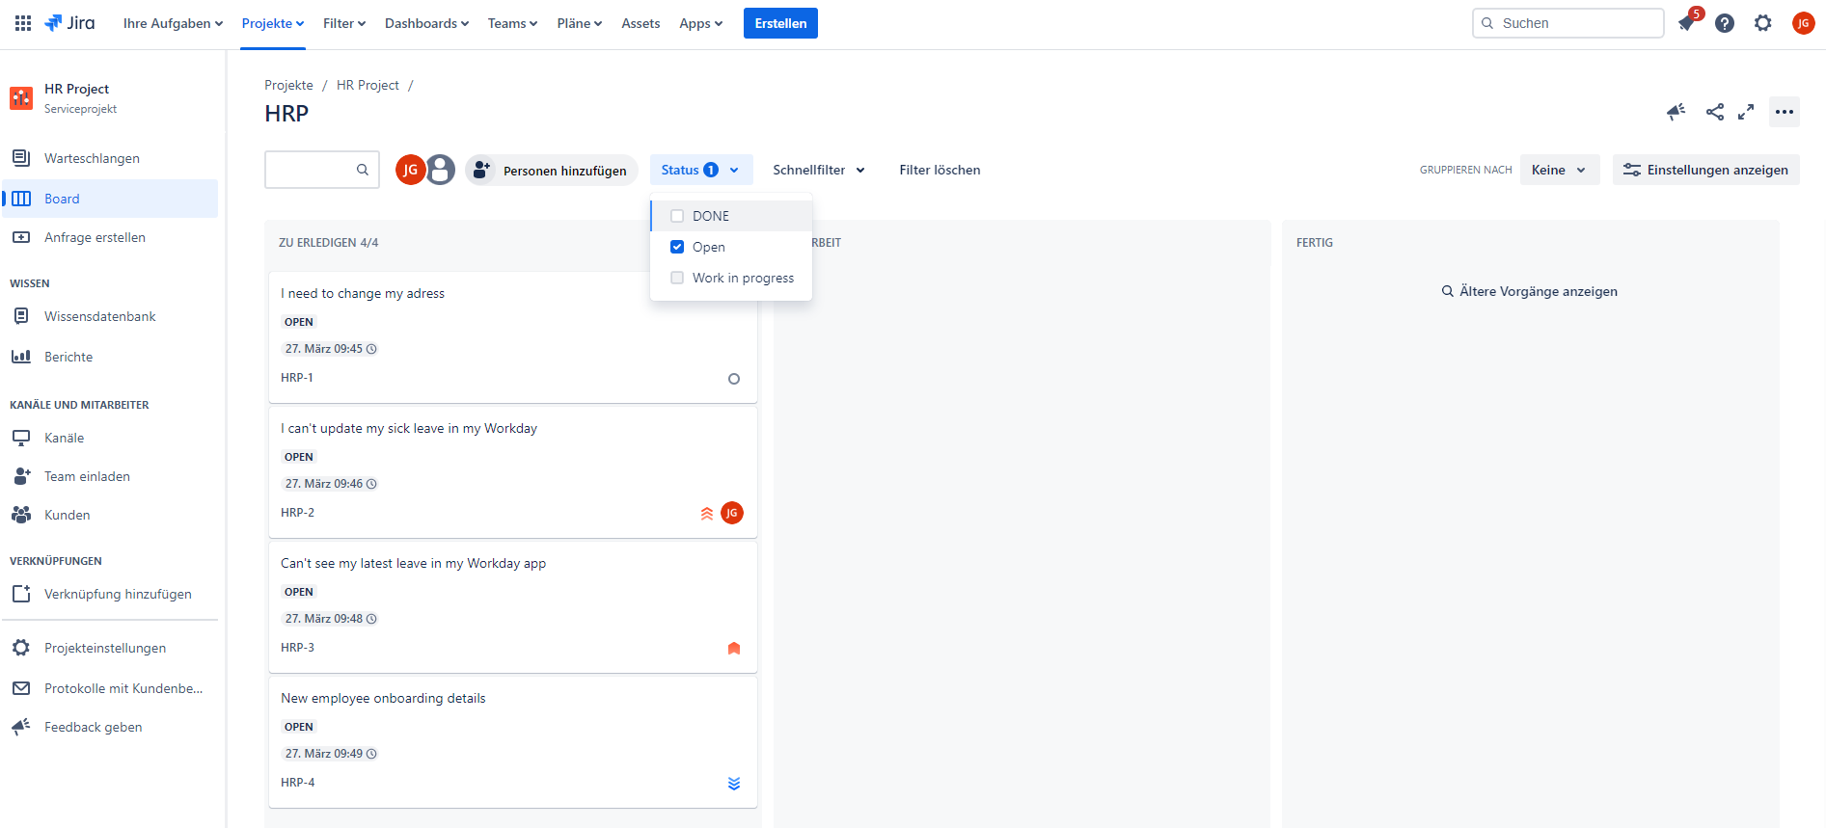Enter full screen with the expand icon
The width and height of the screenshot is (1826, 828).
(1746, 112)
